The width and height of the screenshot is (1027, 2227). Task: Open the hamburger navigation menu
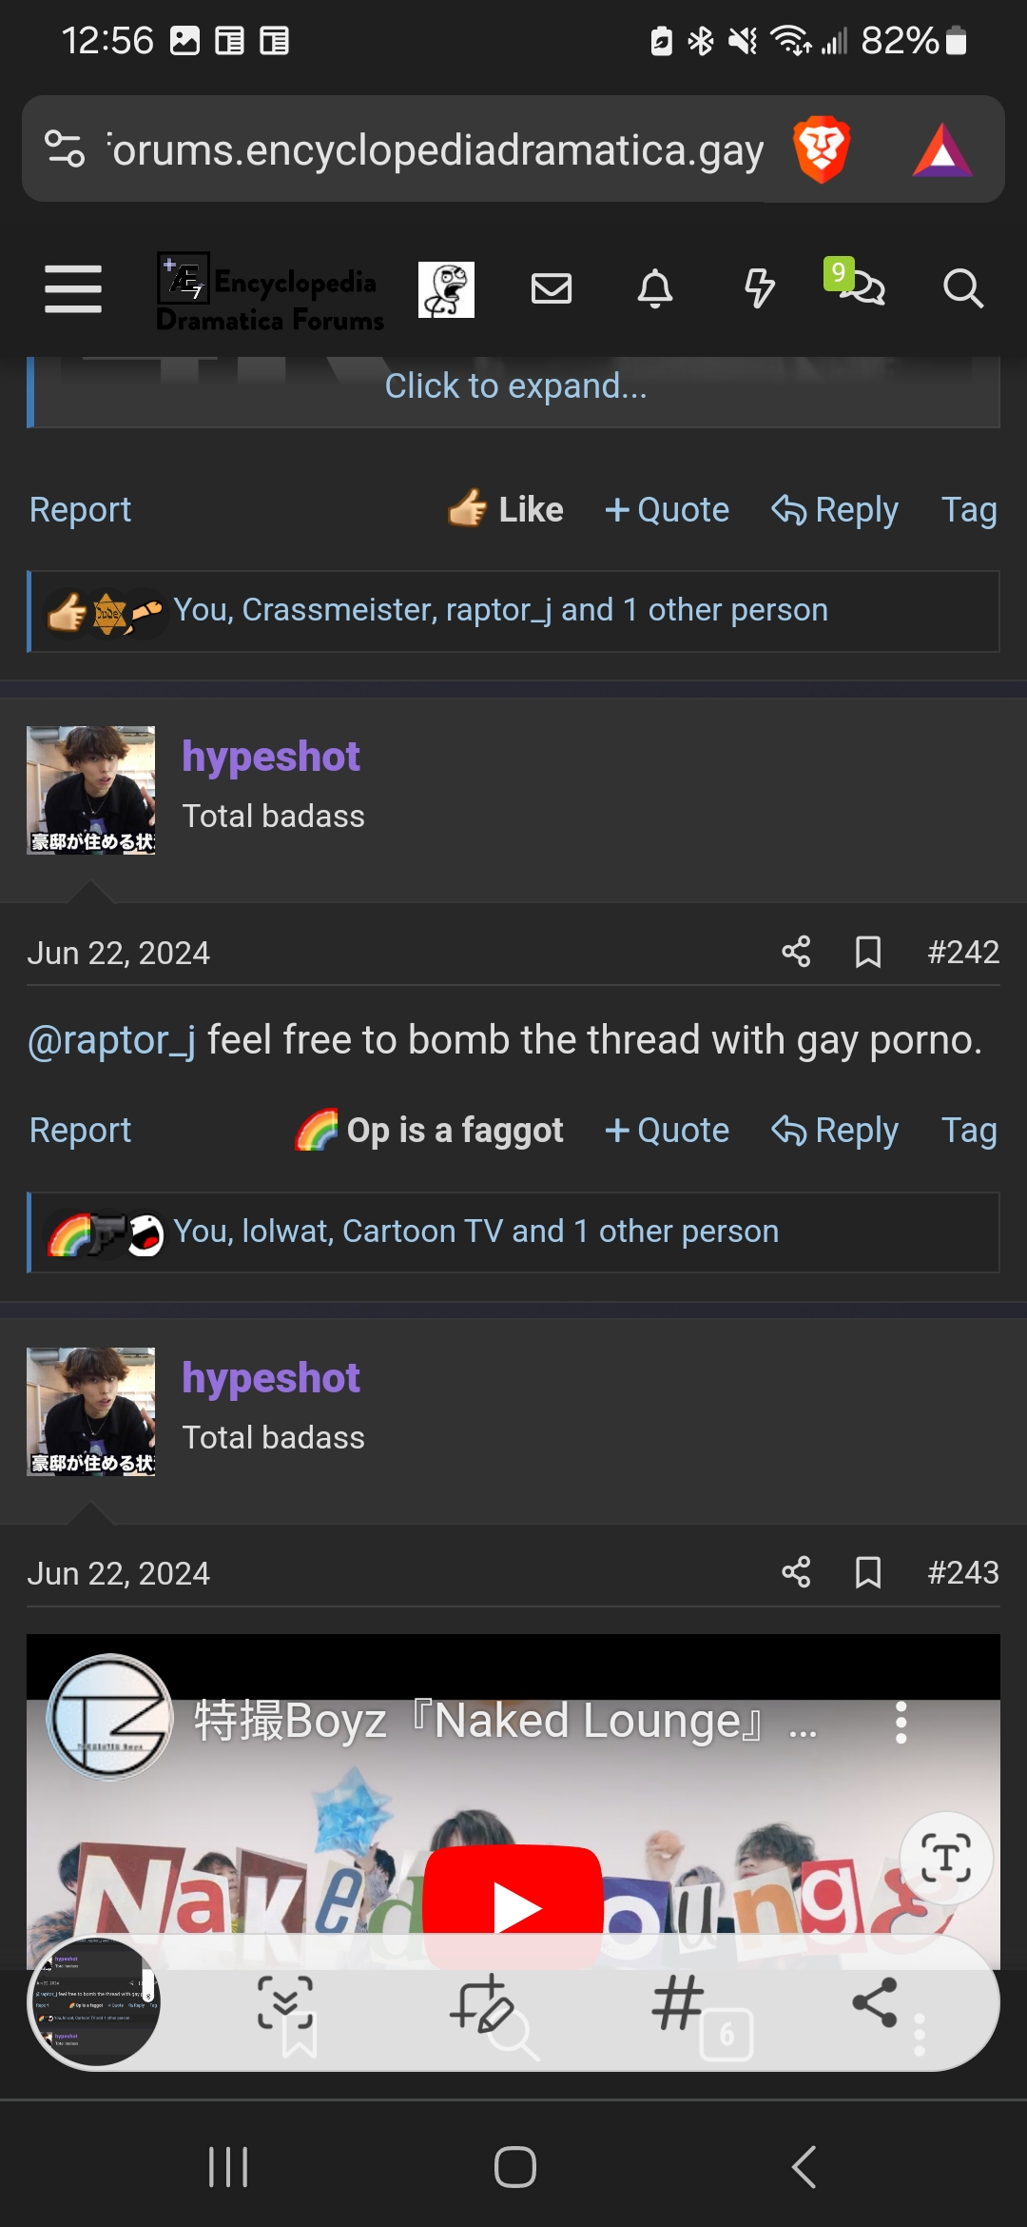[73, 288]
